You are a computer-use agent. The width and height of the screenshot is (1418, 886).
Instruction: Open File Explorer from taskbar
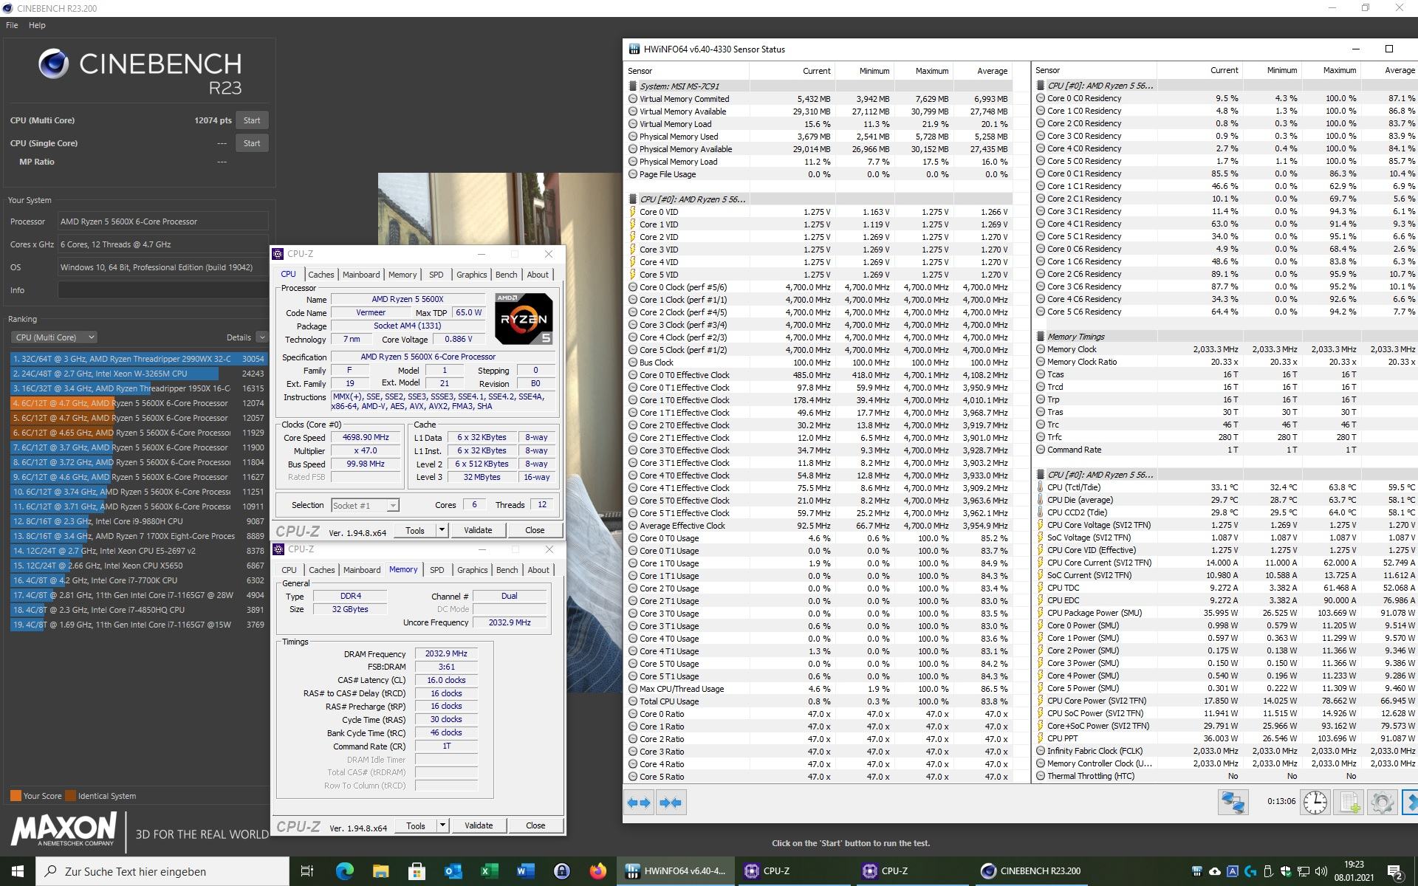[x=380, y=871]
